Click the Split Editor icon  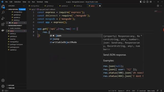point(158,6)
